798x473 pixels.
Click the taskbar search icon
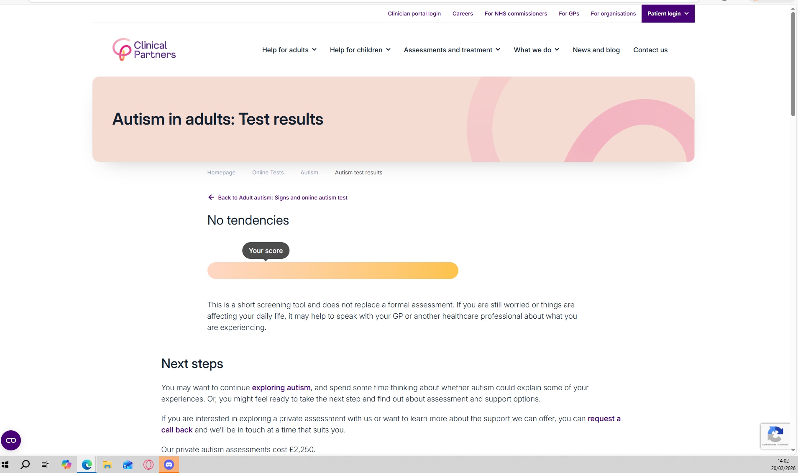[25, 465]
